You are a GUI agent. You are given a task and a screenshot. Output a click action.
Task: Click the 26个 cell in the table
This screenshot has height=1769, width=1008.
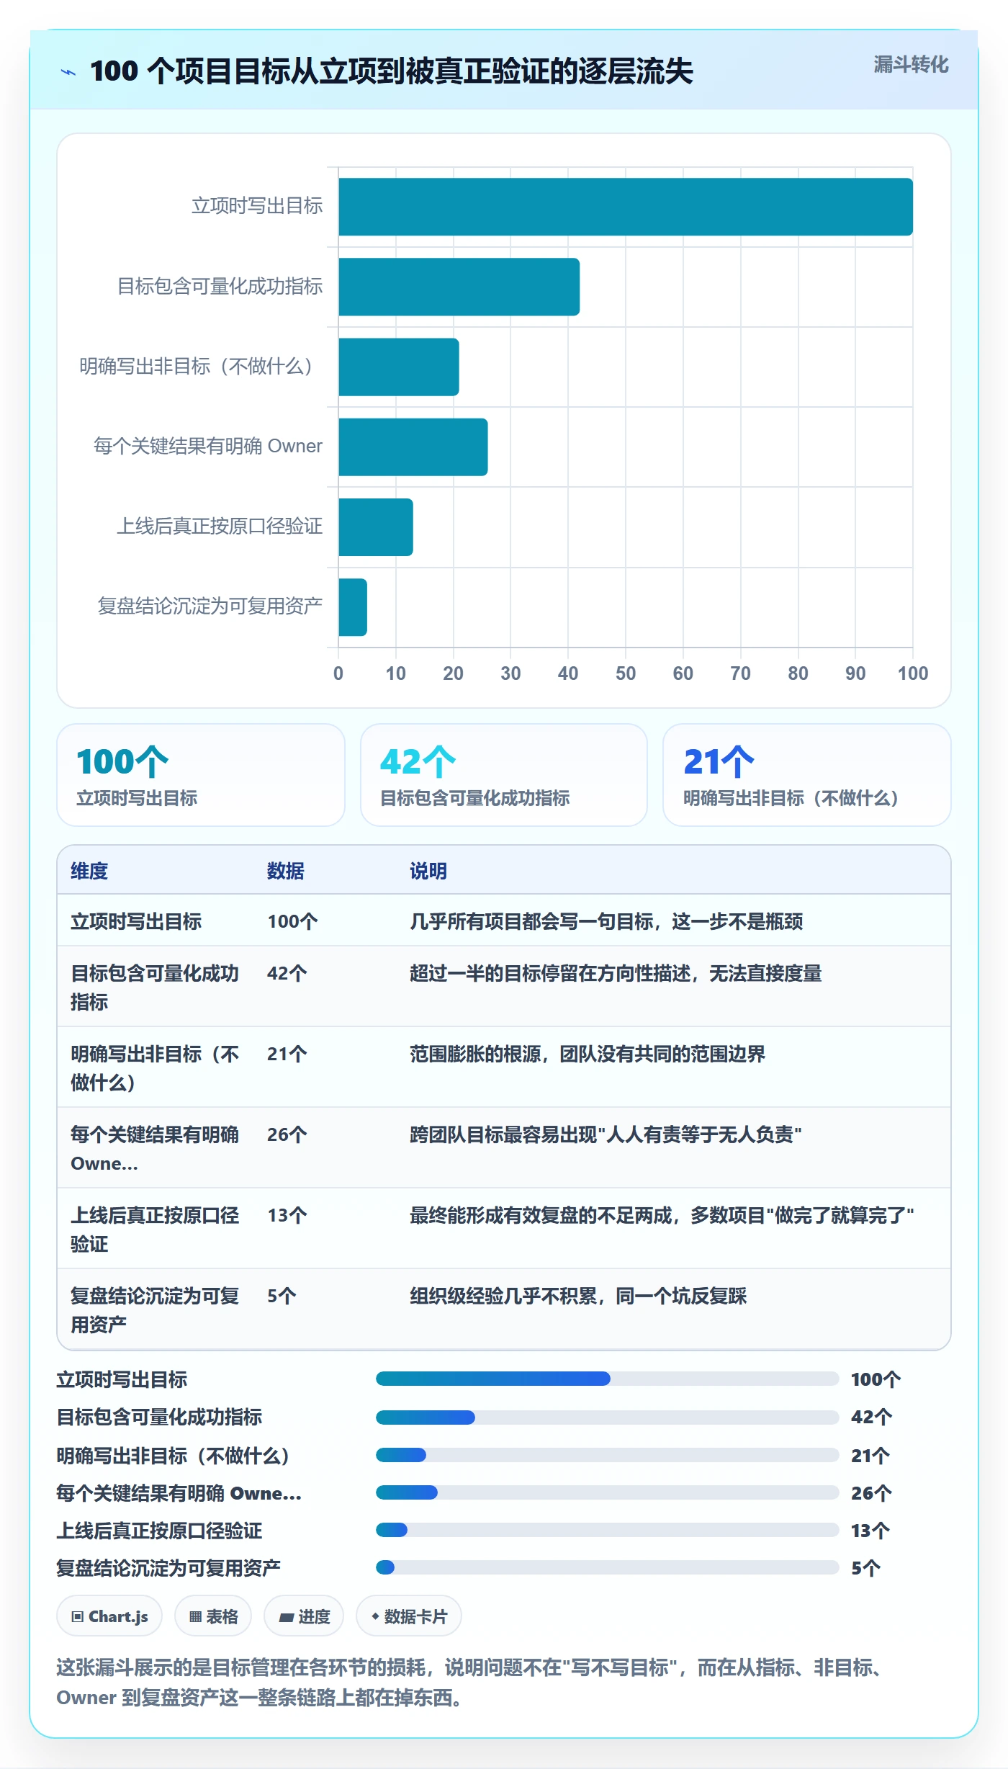[x=287, y=1134]
